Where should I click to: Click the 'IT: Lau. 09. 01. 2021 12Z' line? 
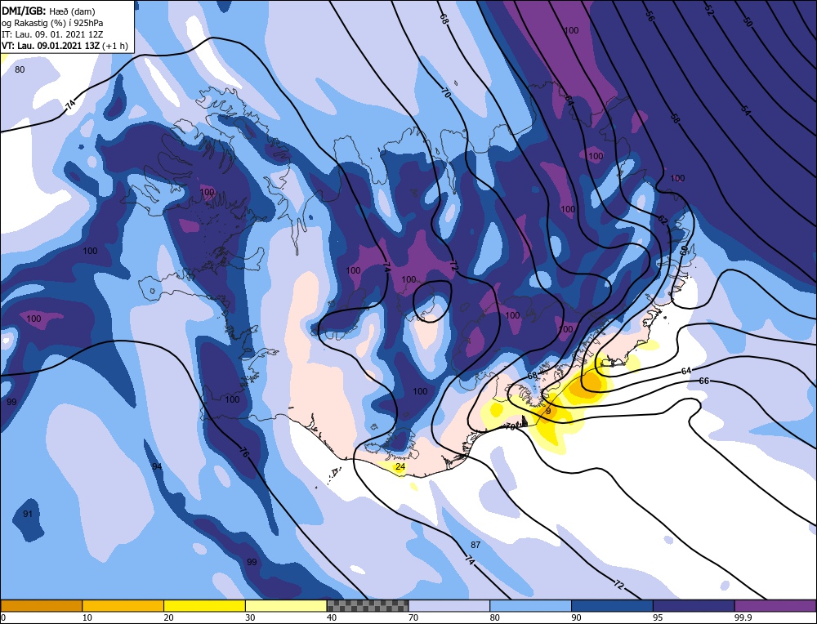(x=52, y=34)
